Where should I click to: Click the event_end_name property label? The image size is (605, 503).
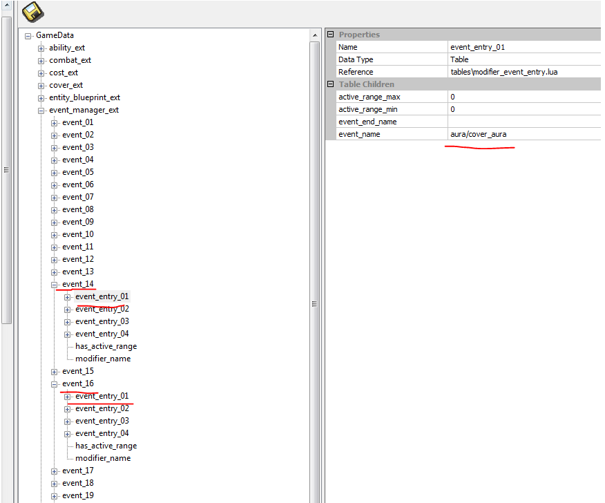(367, 122)
